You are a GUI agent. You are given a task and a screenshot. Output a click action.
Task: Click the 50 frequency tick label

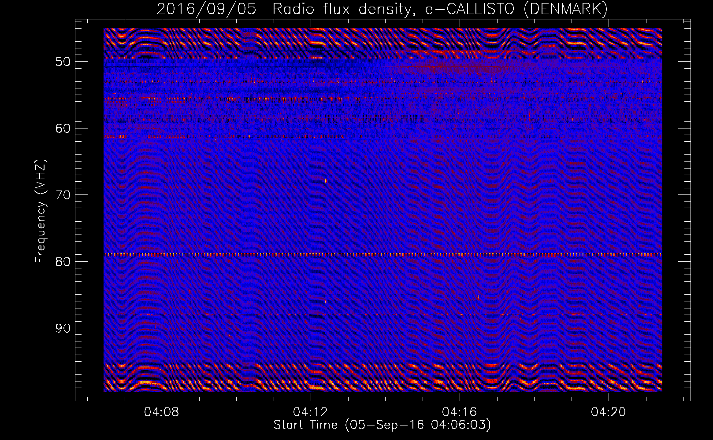(63, 62)
